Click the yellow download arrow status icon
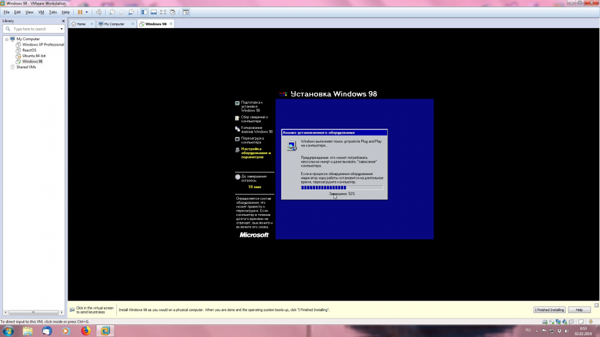Image resolution: width=600 pixels, height=337 pixels. point(591,321)
